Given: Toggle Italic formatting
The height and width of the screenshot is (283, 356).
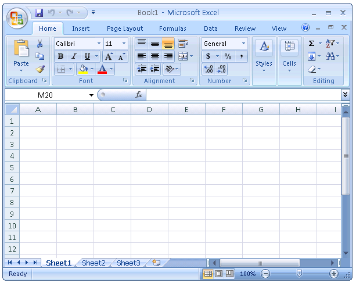Looking at the screenshot, I should tap(74, 56).
